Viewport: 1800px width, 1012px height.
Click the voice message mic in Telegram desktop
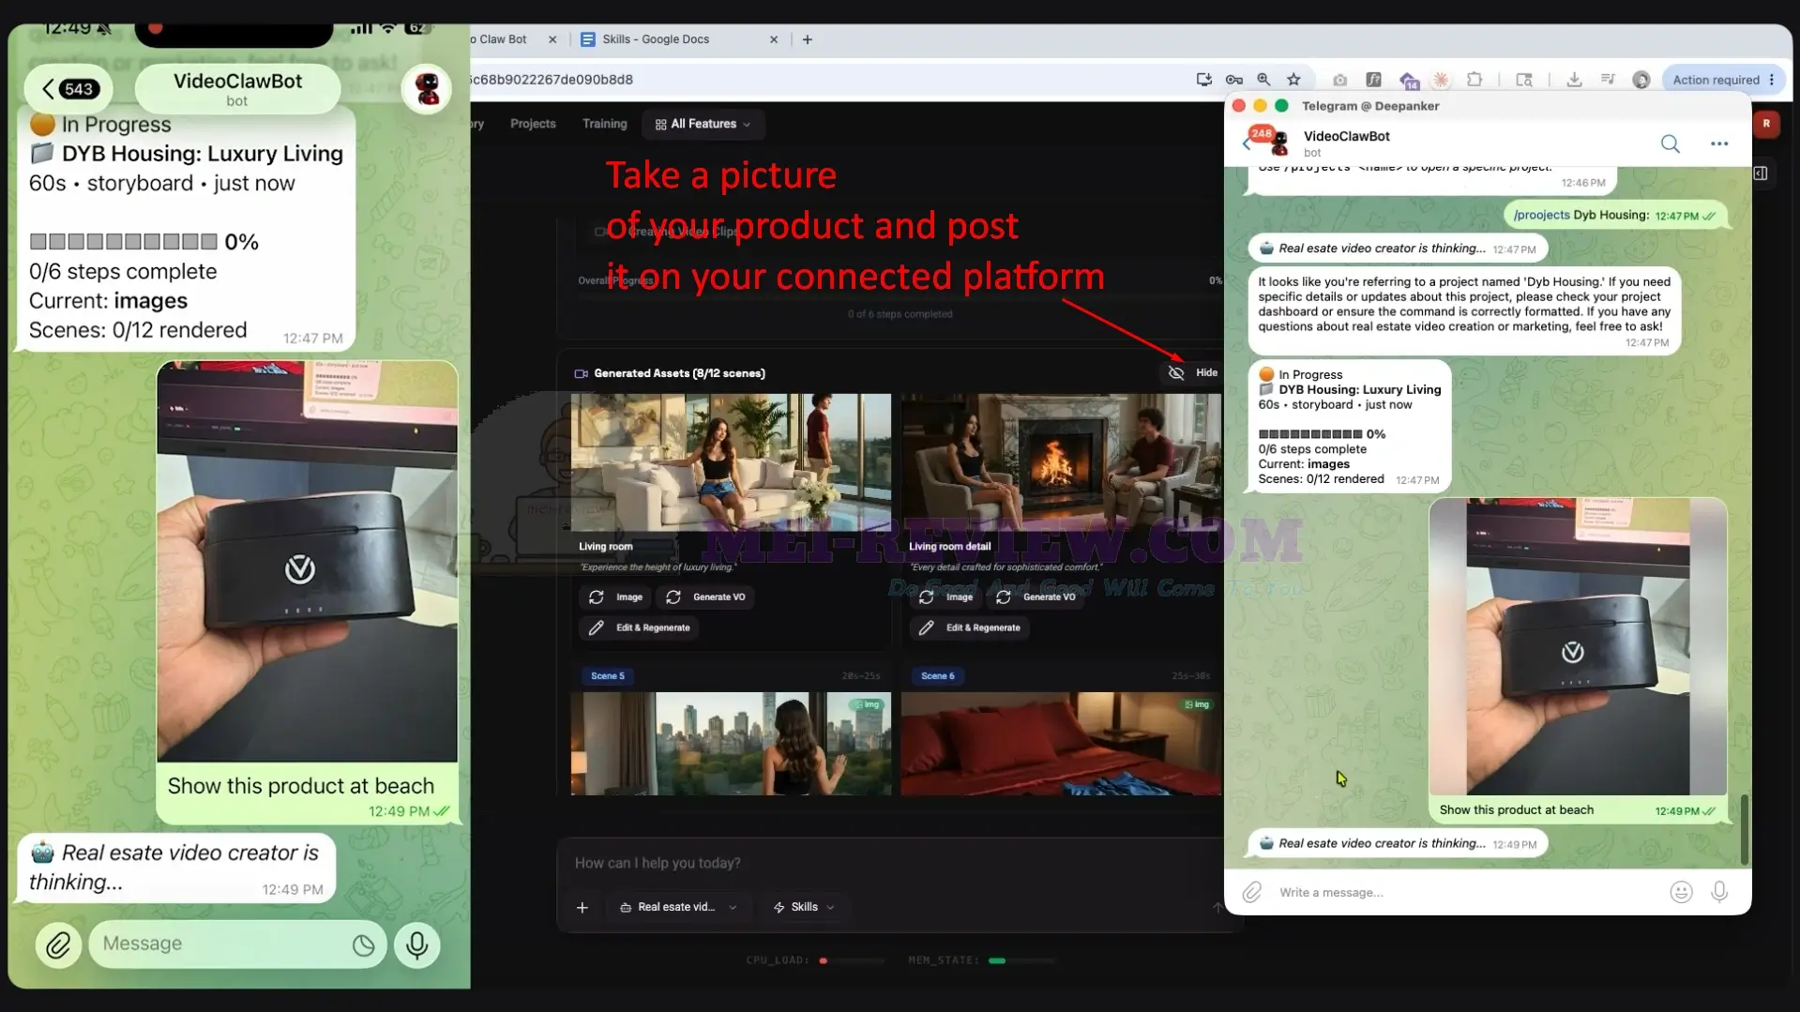point(1719,892)
